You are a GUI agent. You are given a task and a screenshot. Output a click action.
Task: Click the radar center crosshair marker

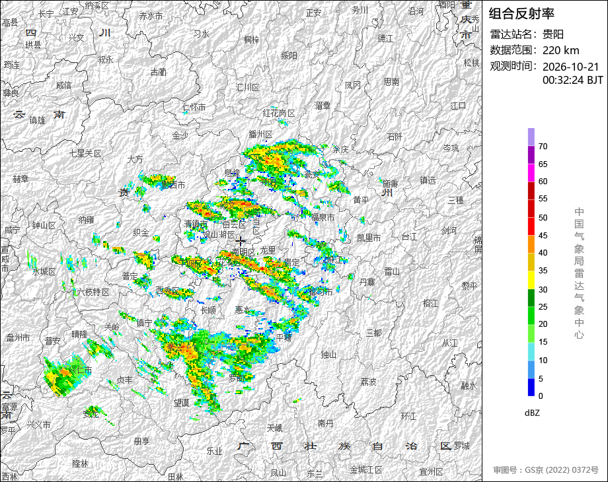click(240, 242)
